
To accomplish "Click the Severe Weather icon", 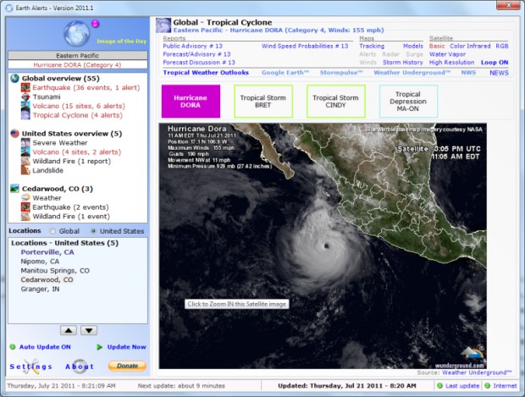I will pyautogui.click(x=25, y=142).
